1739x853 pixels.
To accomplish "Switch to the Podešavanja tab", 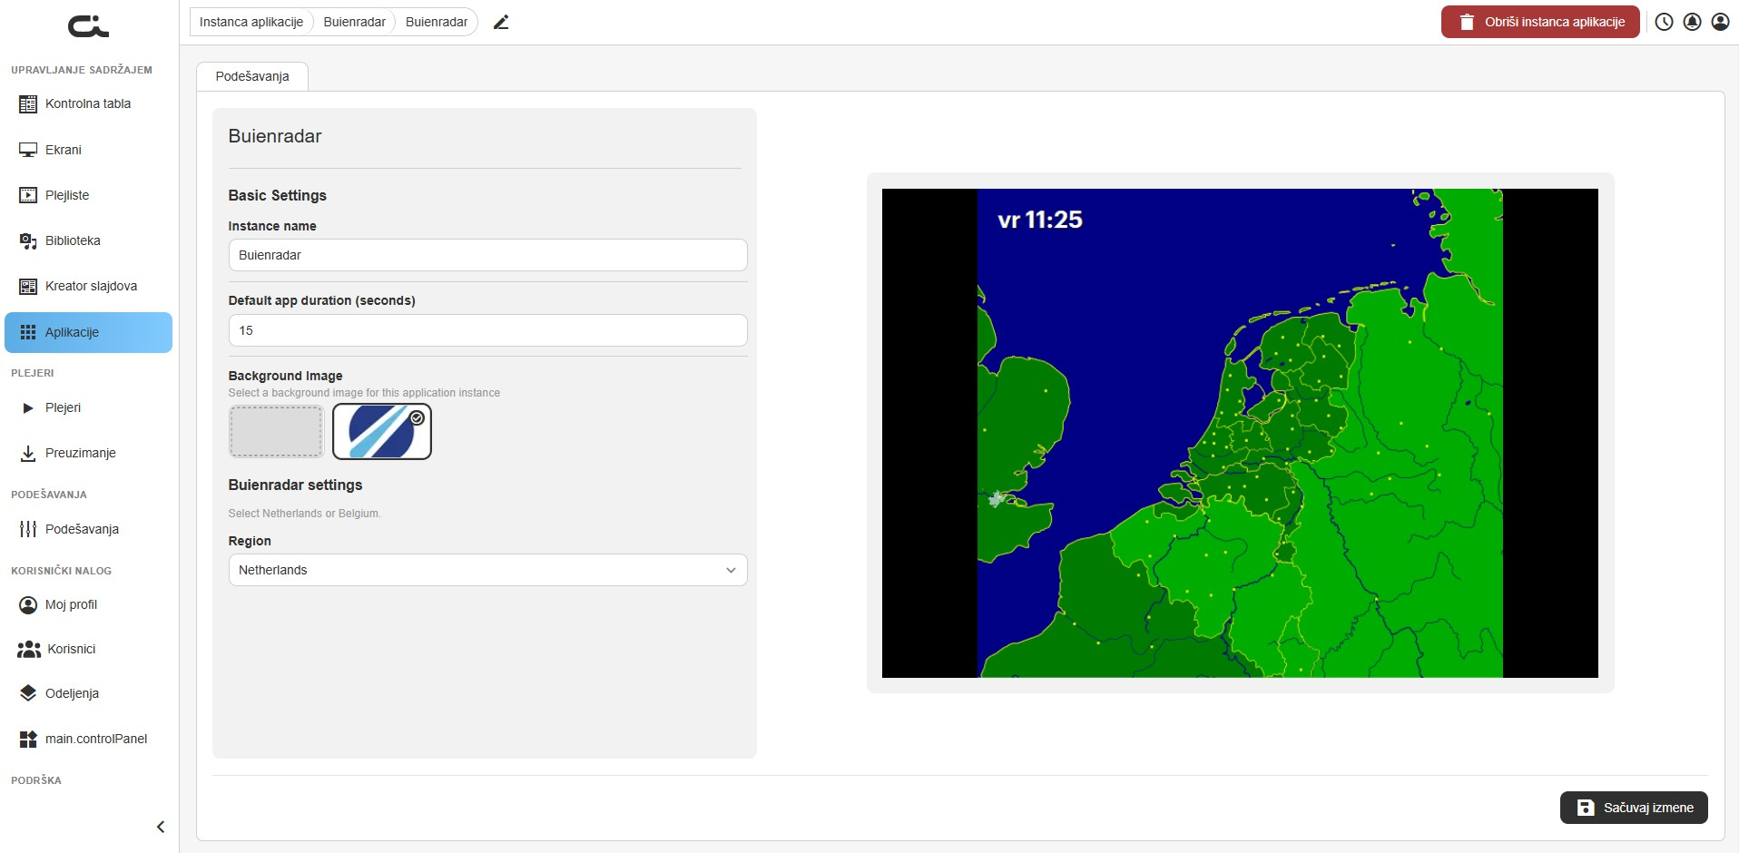I will click(252, 76).
